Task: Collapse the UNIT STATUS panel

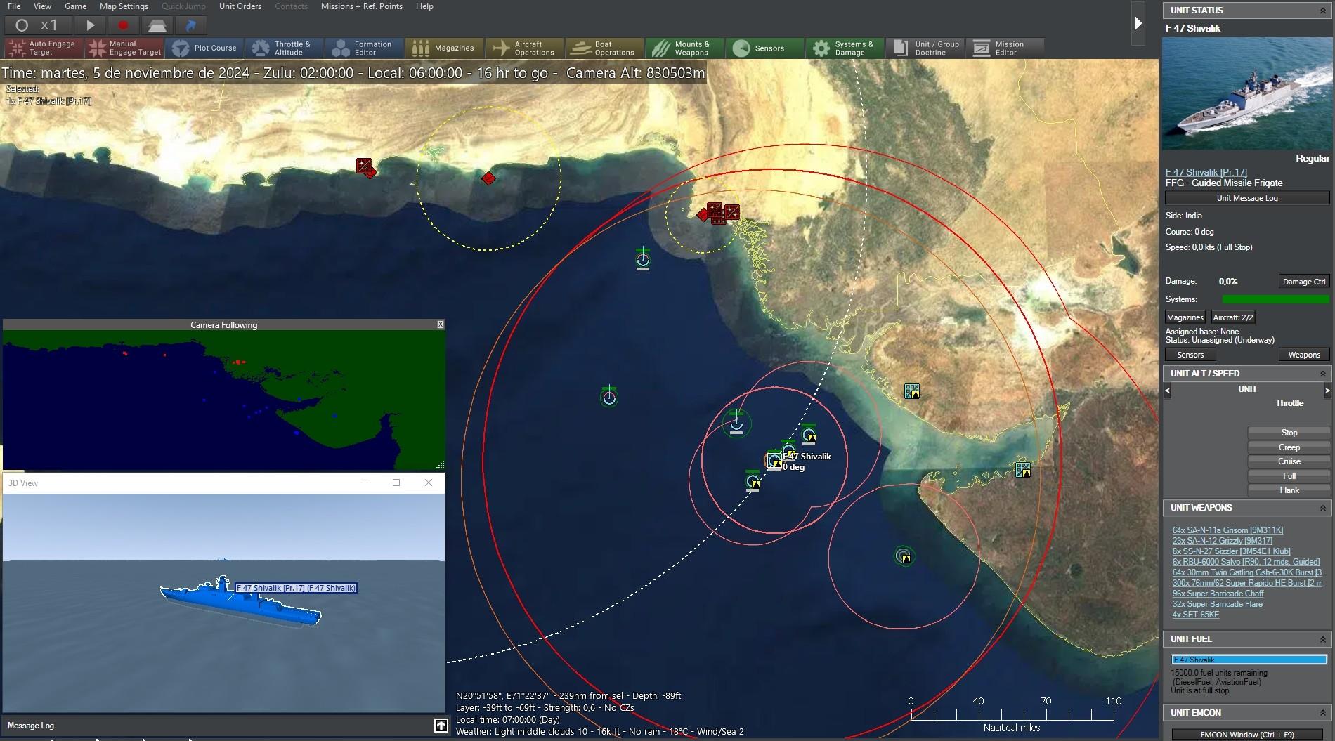Action: click(1324, 11)
